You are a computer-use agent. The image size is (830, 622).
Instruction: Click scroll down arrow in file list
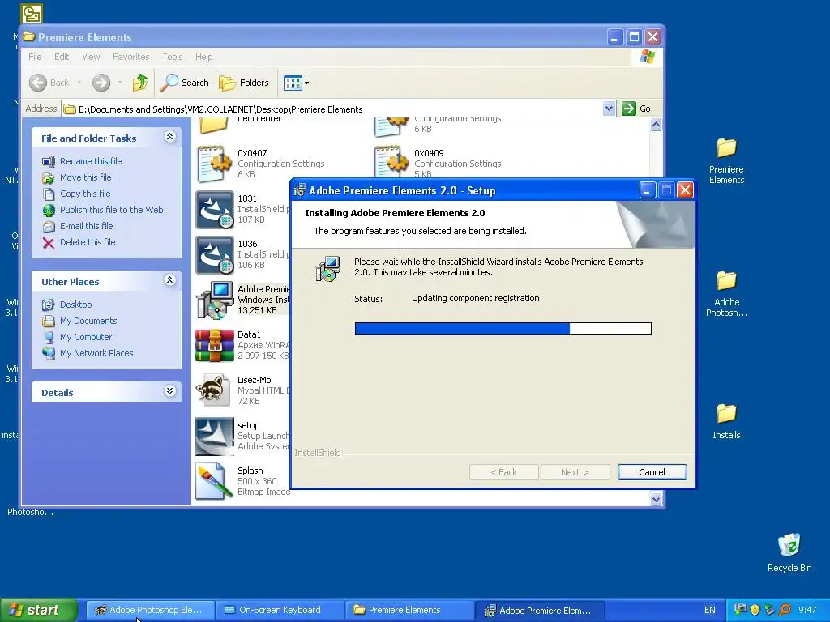(x=656, y=499)
